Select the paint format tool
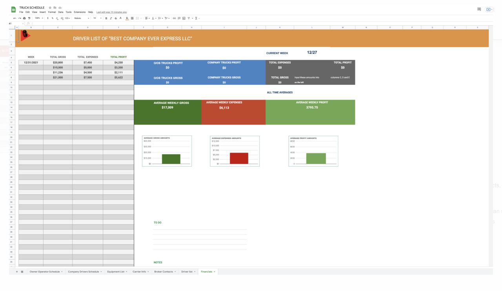The image size is (502, 291). [x=29, y=18]
